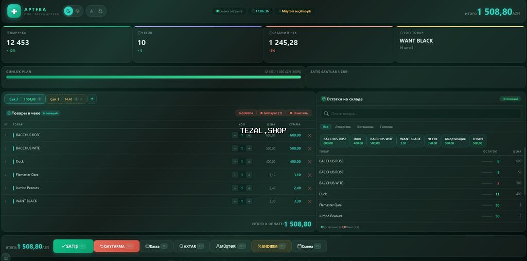Image resolution: width=527 pixels, height=261 pixels.
Task: Select the Duck stock row
Action: click(x=420, y=194)
